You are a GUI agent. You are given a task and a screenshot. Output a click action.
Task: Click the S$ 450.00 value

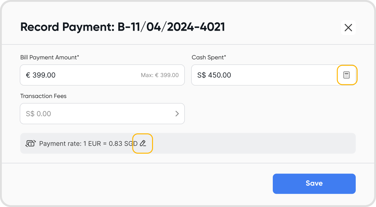point(214,75)
